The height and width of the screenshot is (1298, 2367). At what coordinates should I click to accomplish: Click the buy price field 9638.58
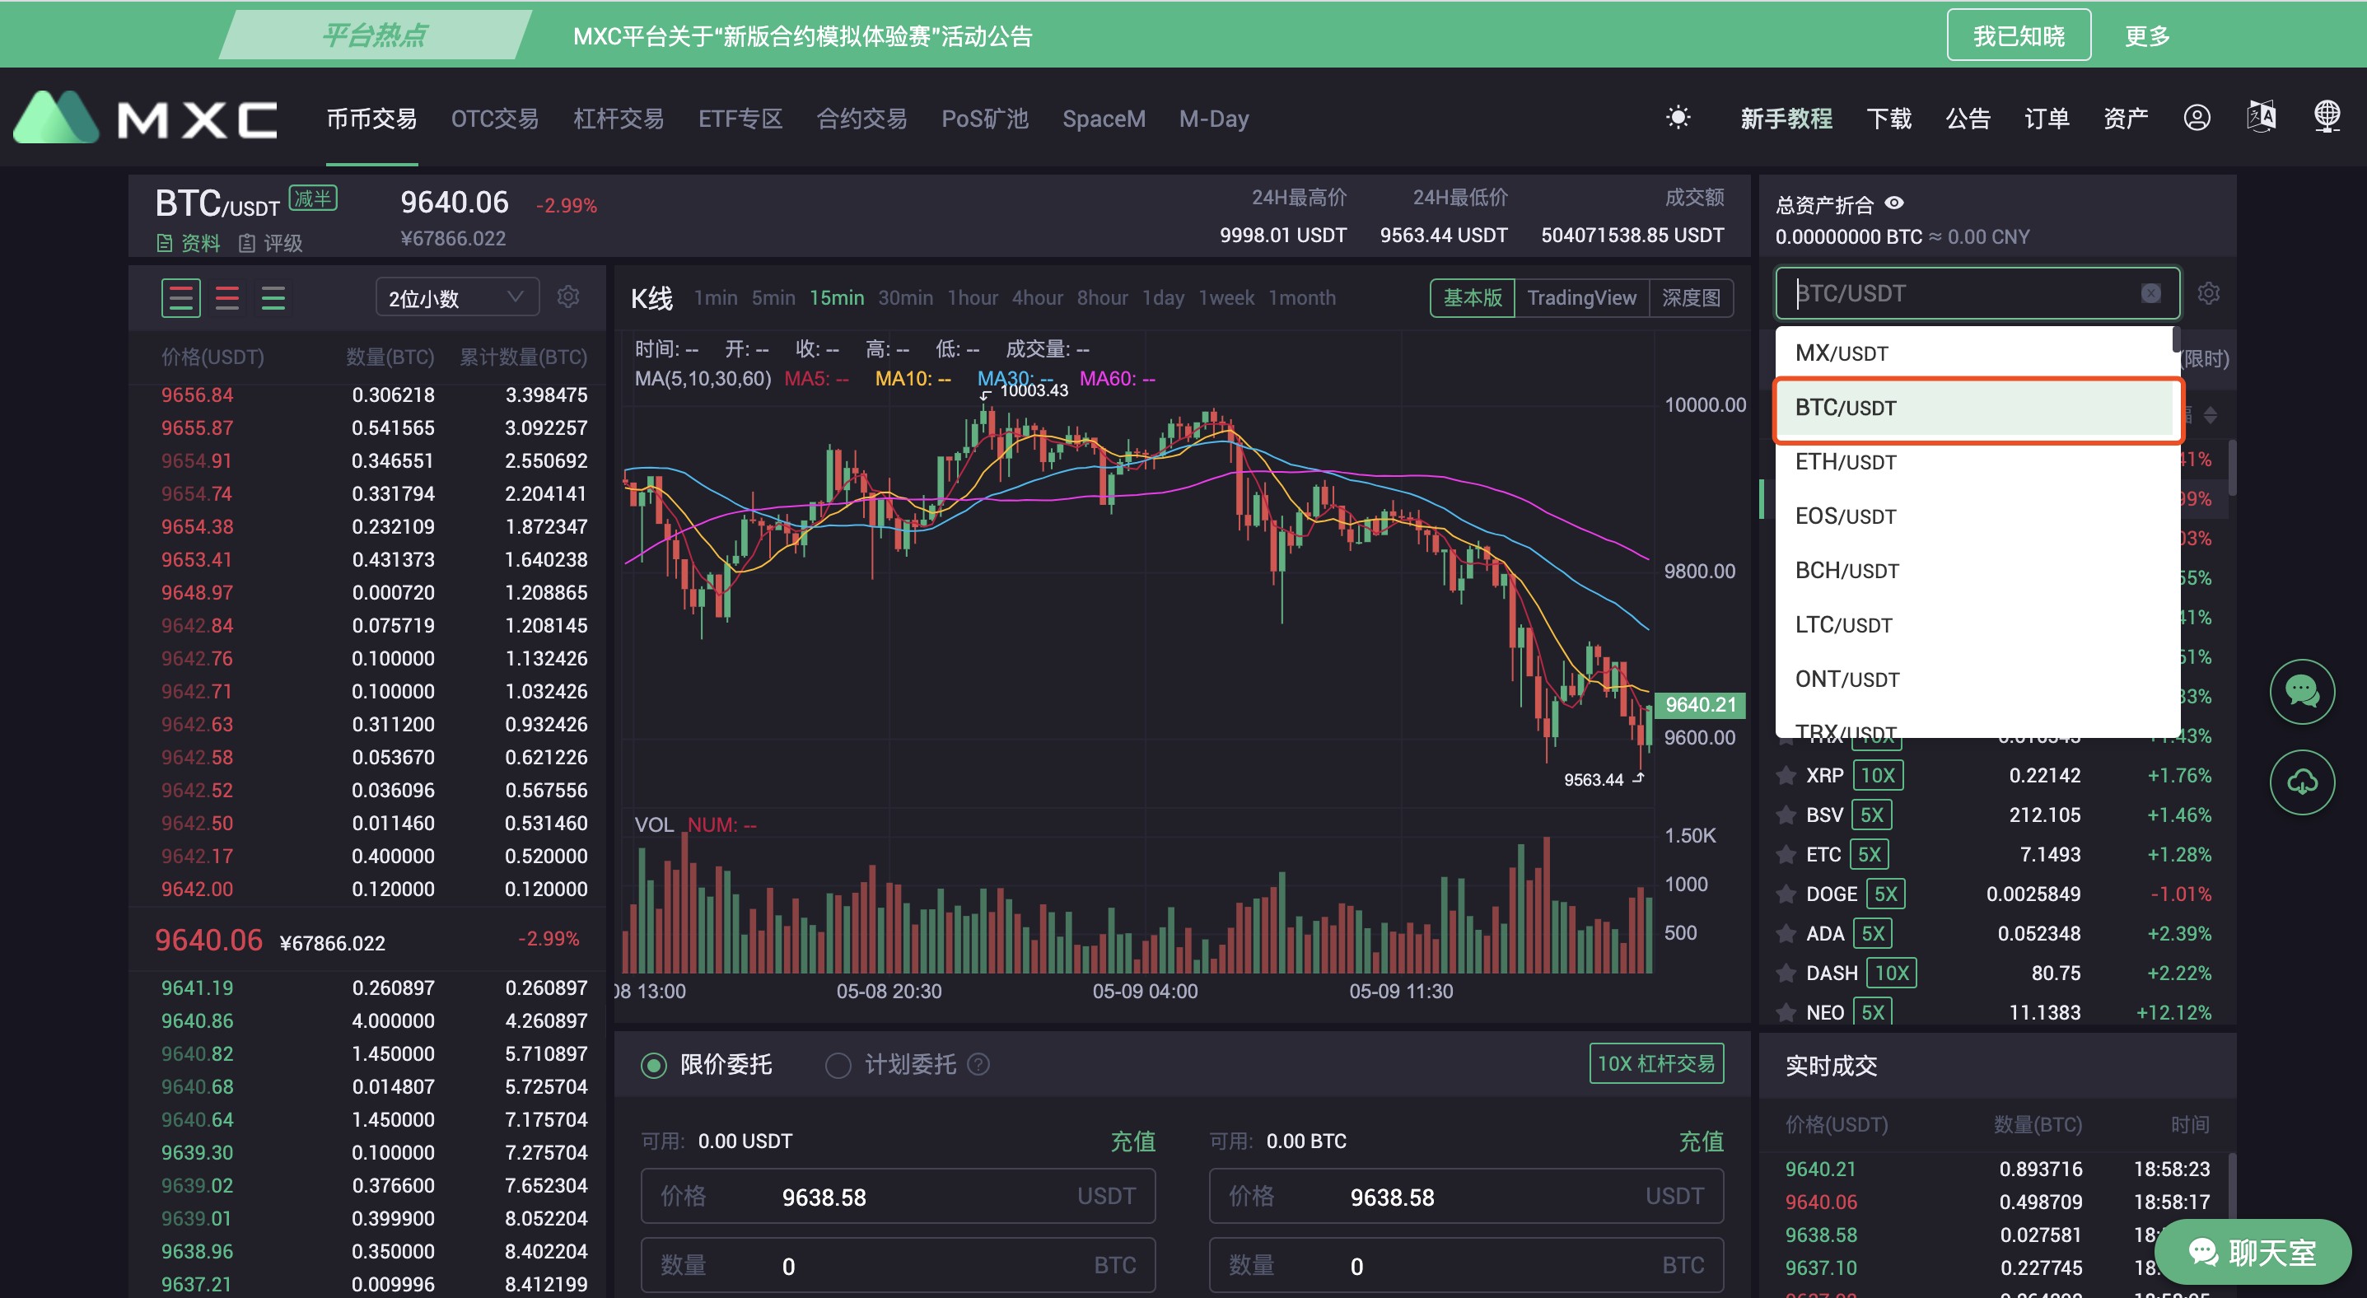[x=898, y=1196]
